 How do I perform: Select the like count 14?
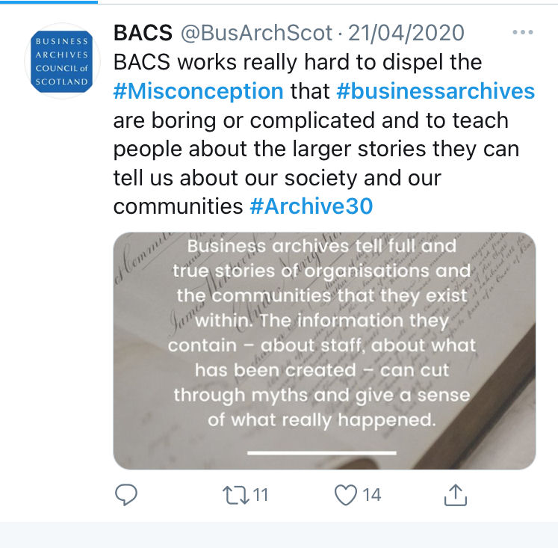pyautogui.click(x=371, y=495)
